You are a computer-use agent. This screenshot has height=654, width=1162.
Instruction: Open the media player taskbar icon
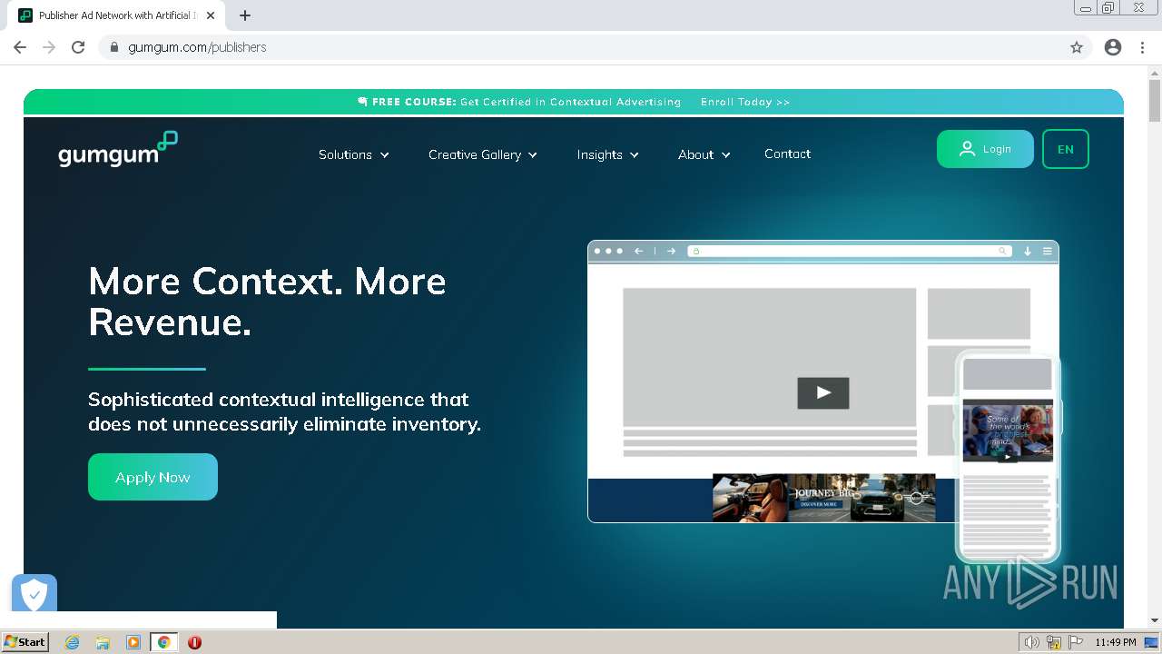(x=133, y=642)
